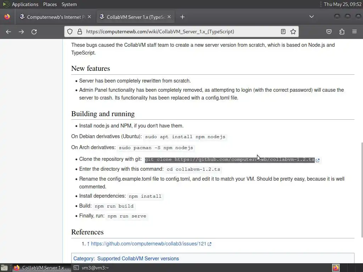Open Firefox hamburger application menu

click(354, 32)
